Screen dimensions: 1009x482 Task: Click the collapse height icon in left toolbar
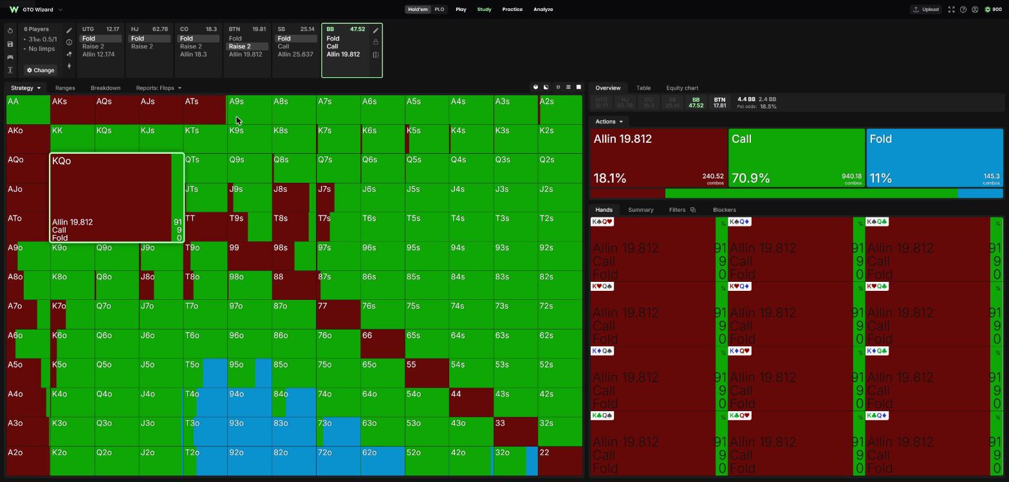tap(10, 70)
